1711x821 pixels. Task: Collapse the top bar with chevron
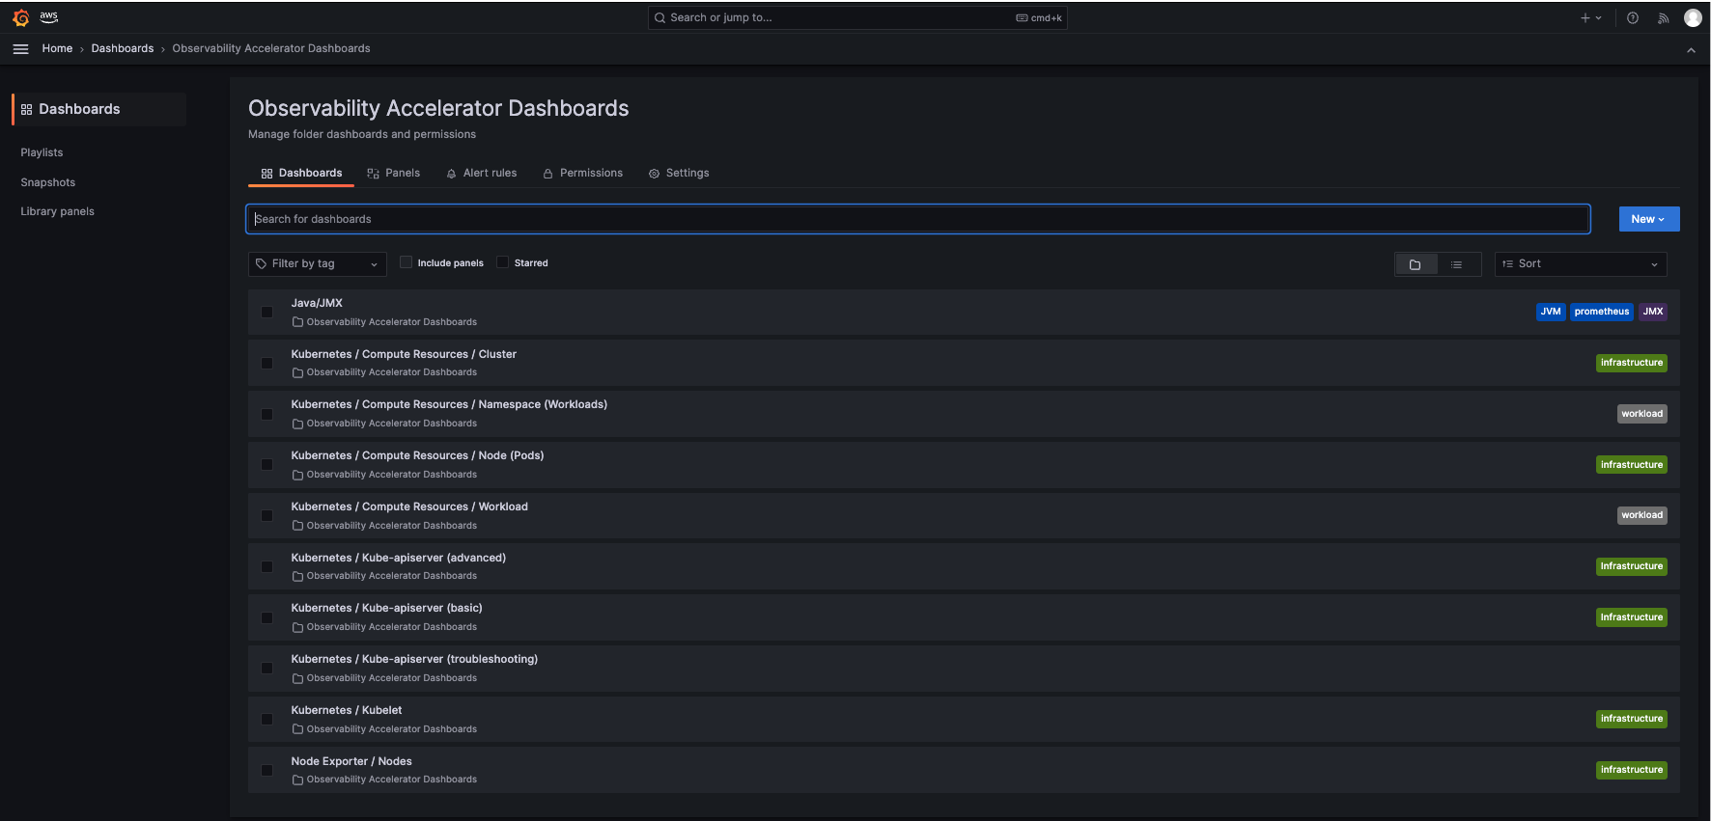(1691, 50)
